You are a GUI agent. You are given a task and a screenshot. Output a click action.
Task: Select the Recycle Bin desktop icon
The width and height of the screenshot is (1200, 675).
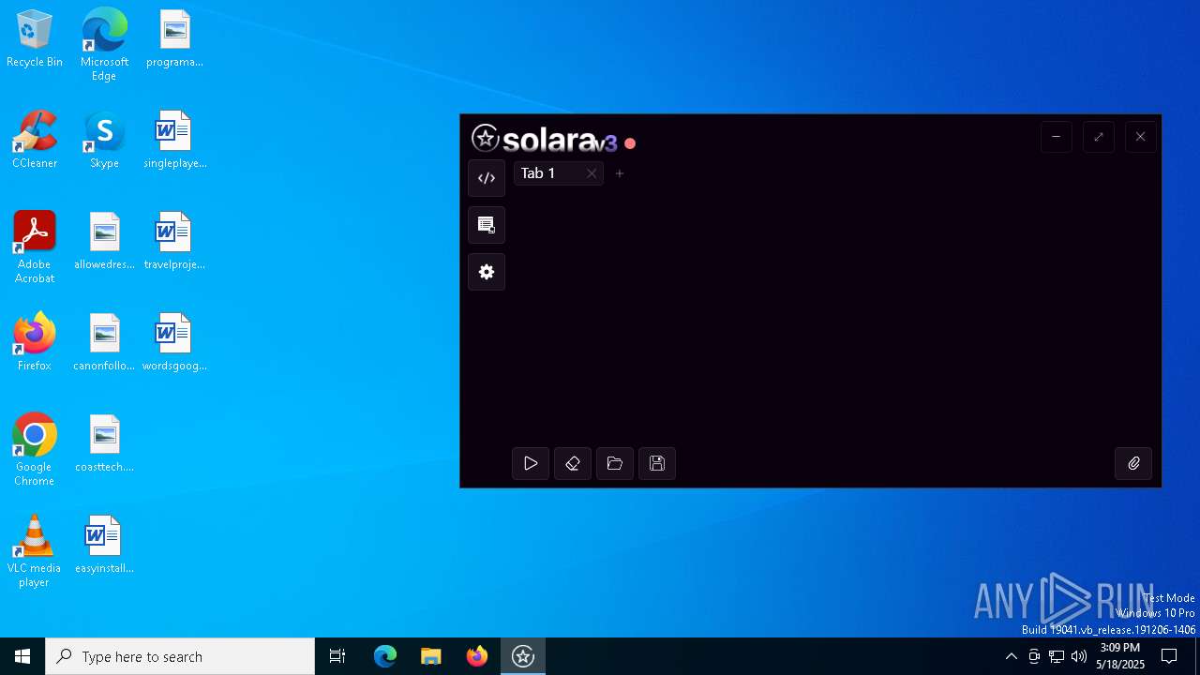pyautogui.click(x=35, y=39)
